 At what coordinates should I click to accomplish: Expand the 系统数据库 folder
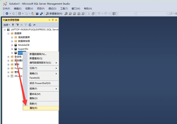(12, 37)
